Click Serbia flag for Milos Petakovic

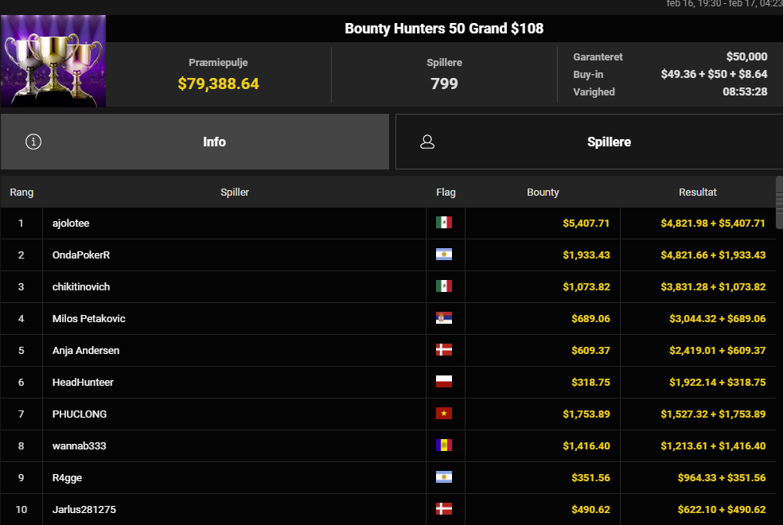click(x=444, y=318)
